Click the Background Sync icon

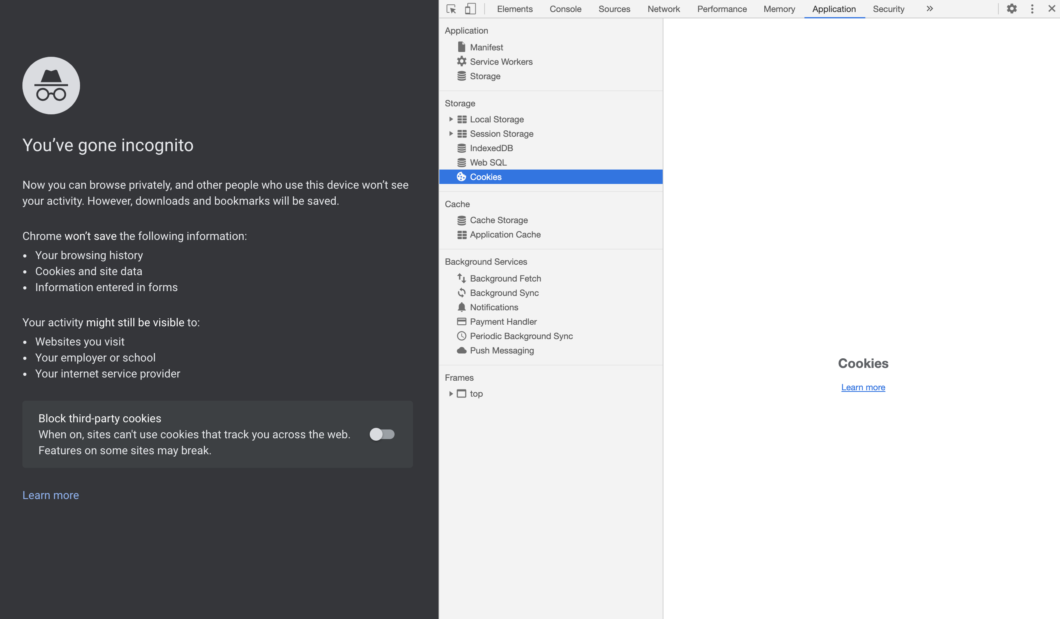click(x=461, y=293)
